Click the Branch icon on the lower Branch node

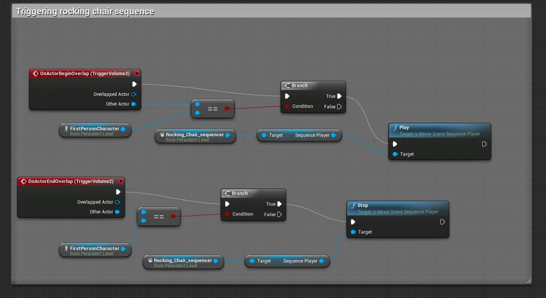coord(227,193)
